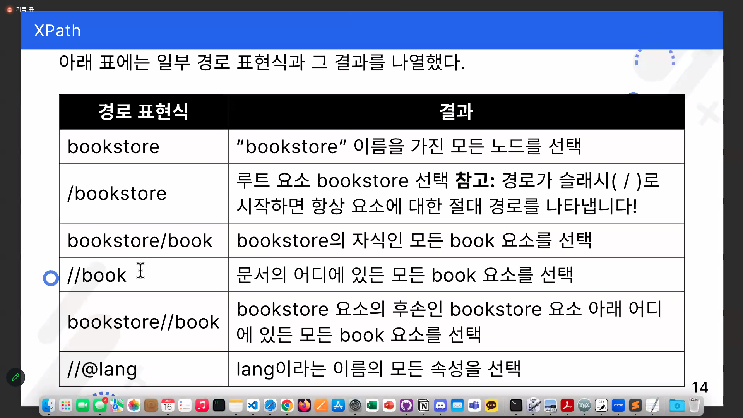Open Notion from the dock
The image size is (743, 418).
pyautogui.click(x=423, y=406)
